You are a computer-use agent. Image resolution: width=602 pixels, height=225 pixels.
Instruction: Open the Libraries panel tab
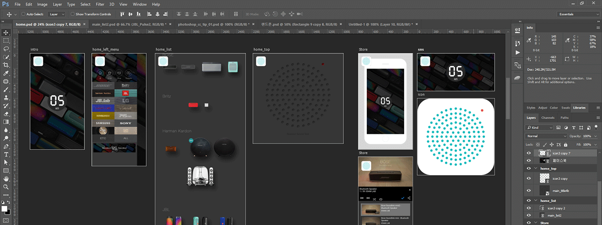(x=579, y=108)
